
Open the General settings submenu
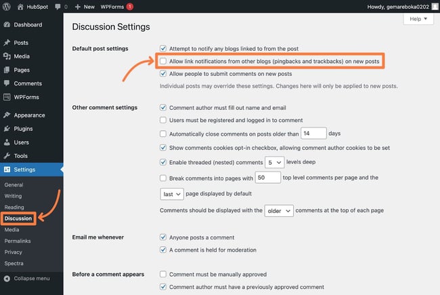(14, 184)
